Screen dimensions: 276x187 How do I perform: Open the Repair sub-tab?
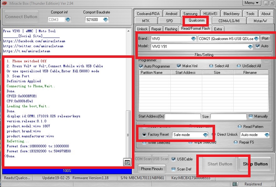pyautogui.click(x=156, y=29)
